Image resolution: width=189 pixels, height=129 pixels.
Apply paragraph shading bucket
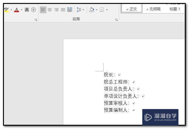92,10
